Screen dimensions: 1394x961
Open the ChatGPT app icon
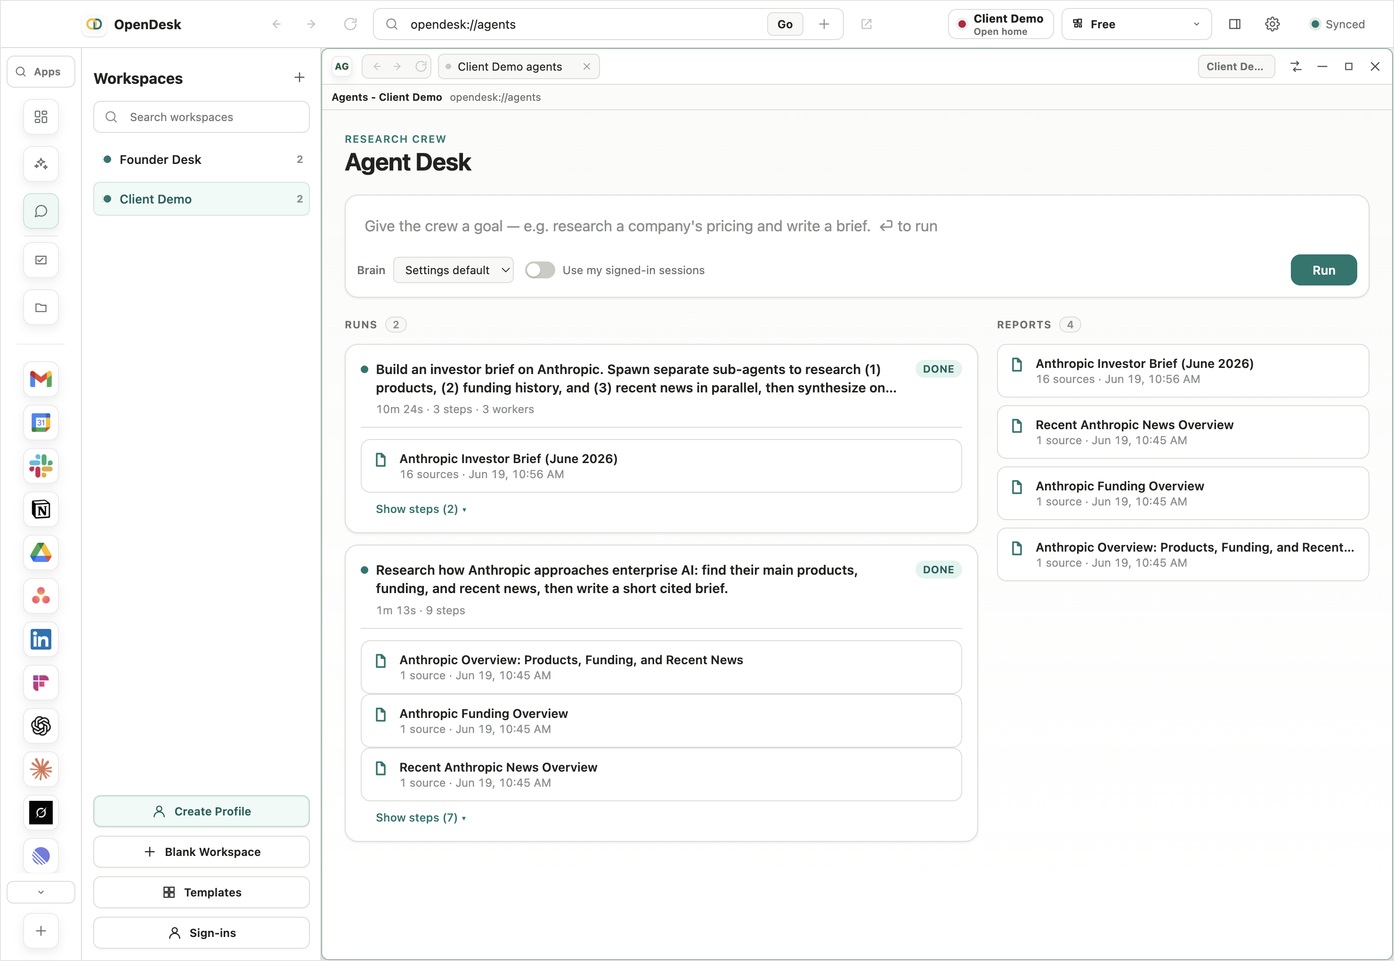(x=41, y=725)
